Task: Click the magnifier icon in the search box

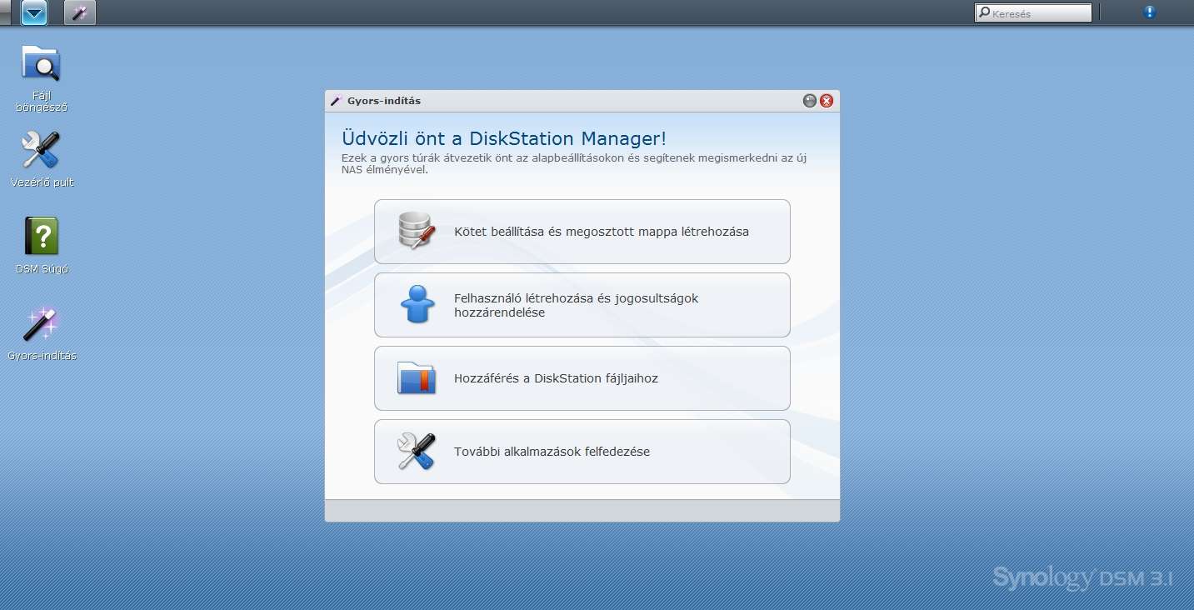Action: click(x=984, y=13)
